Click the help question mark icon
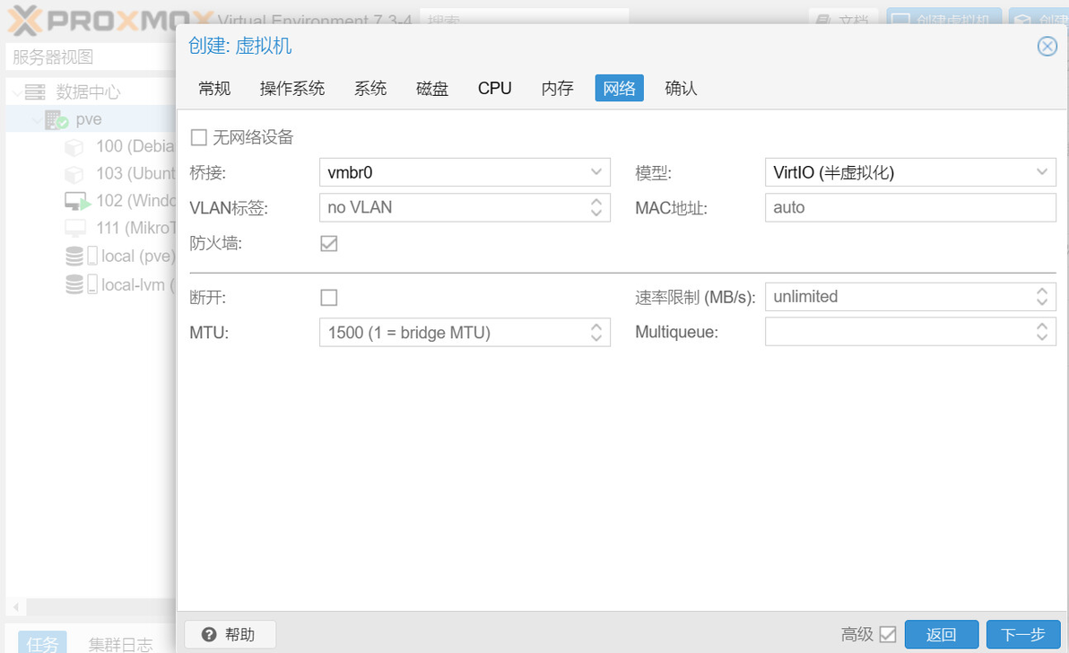The width and height of the screenshot is (1069, 653). point(209,634)
